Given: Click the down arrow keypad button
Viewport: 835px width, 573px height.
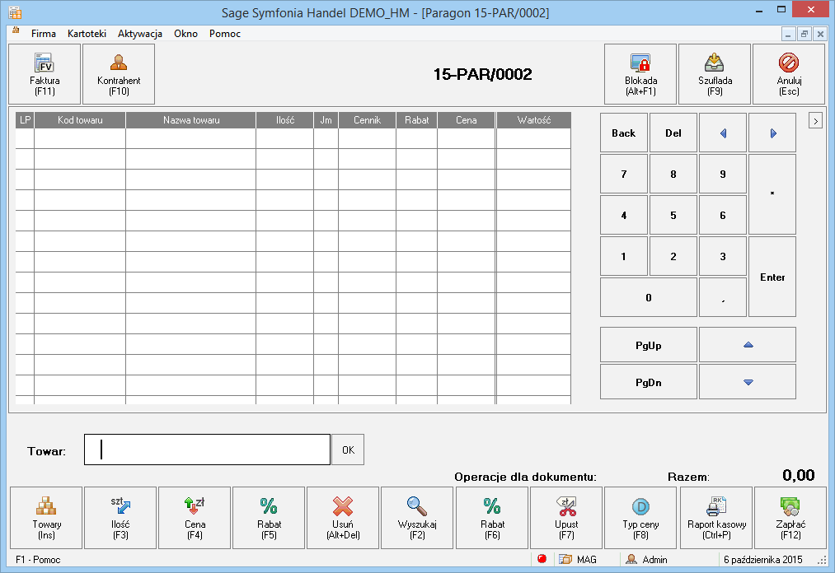Looking at the screenshot, I should click(748, 382).
